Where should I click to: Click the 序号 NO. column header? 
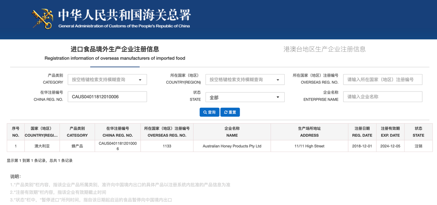16,132
